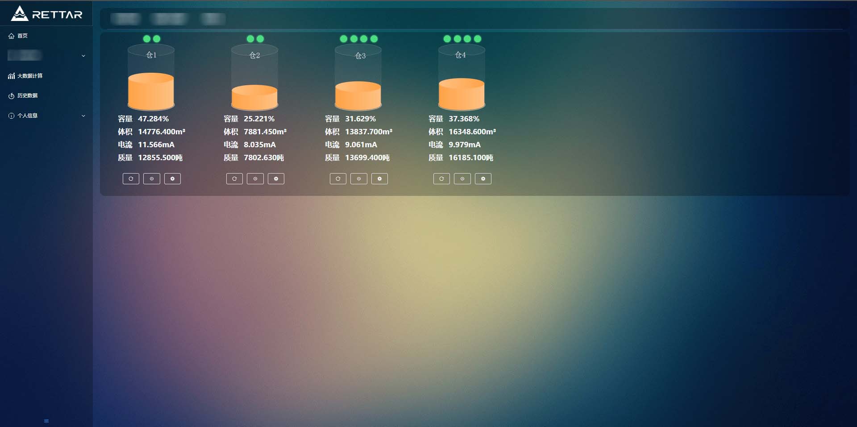Click the 仓1 silo level cylinder
This screenshot has width=857, height=427.
151,78
